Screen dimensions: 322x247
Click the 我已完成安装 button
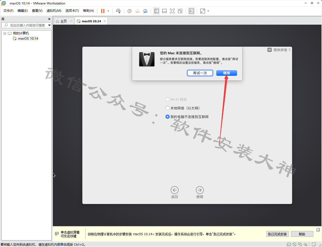coord(277,234)
